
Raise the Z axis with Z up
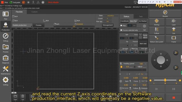176,53
